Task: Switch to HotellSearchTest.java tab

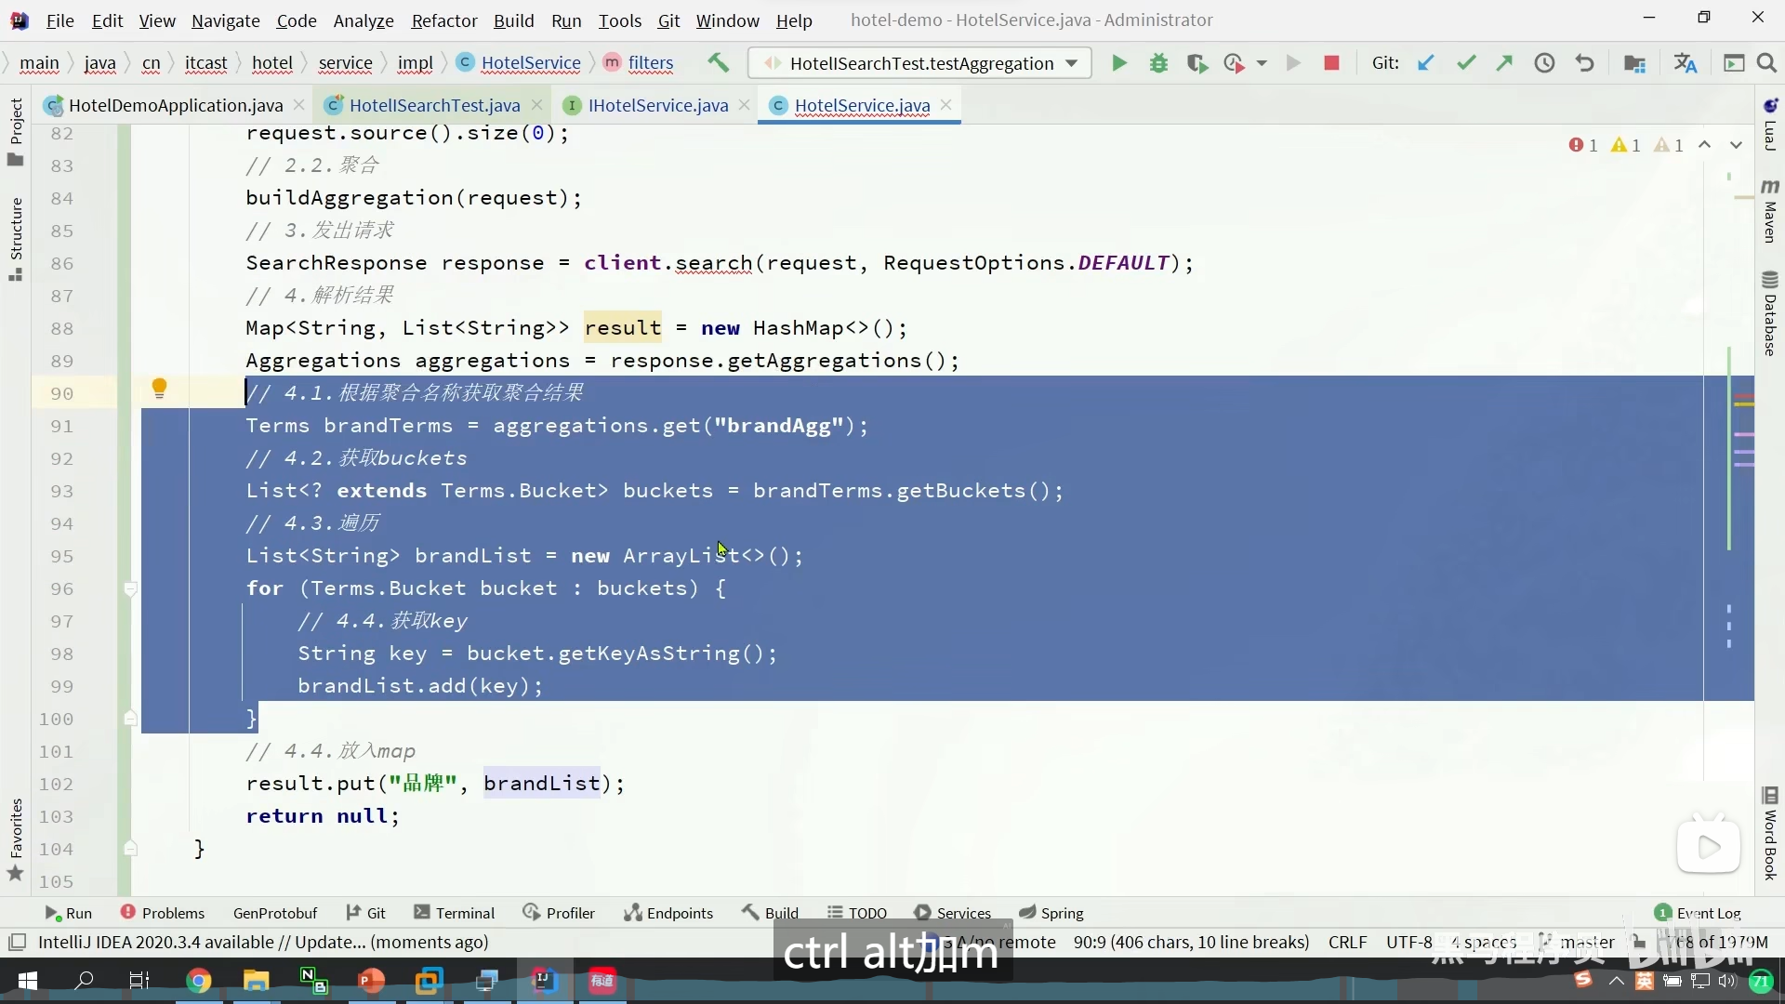Action: point(433,105)
